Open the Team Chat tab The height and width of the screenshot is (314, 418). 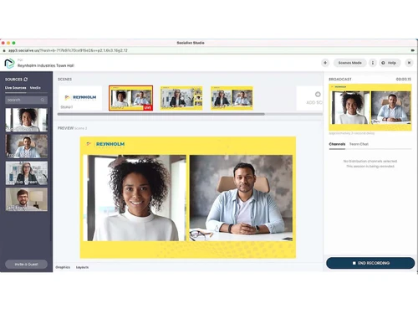(x=359, y=144)
